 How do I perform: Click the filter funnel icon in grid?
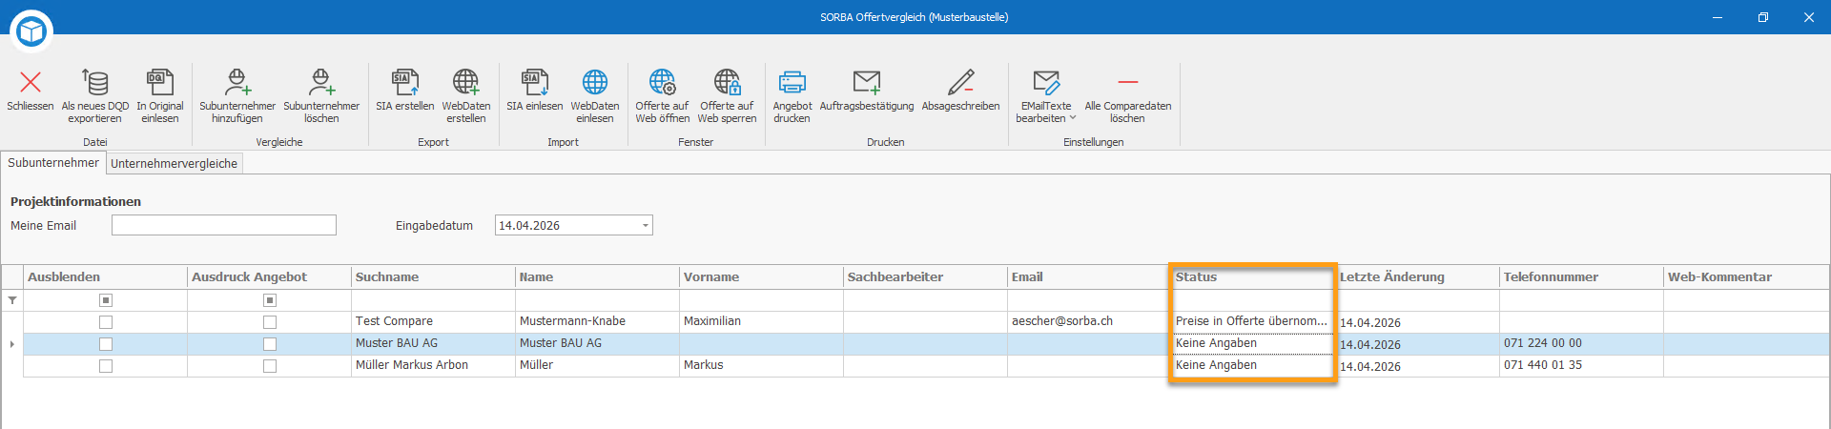12,300
